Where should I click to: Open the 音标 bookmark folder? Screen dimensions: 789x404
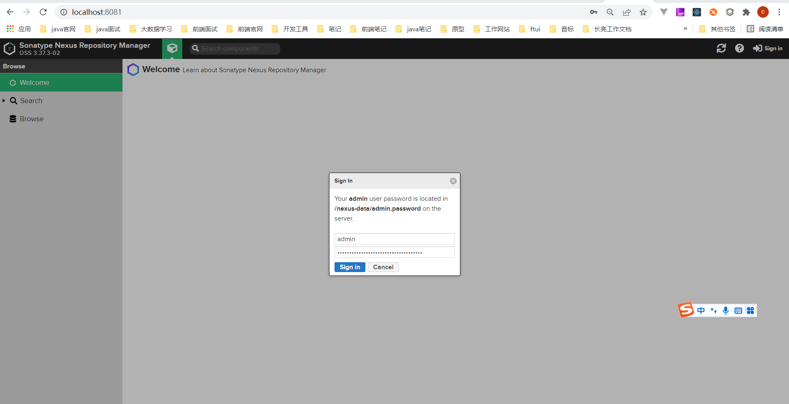[x=562, y=29]
